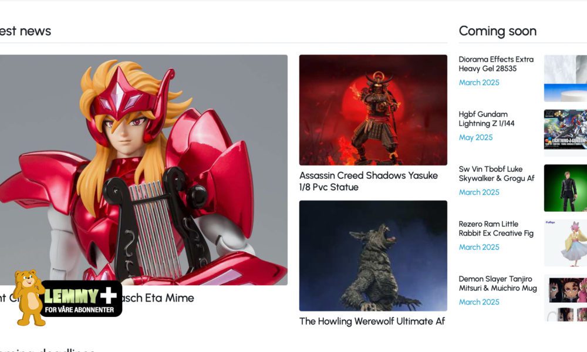Open Rezero Ram Little Rabbit Ex Creative Fig

pos(496,229)
